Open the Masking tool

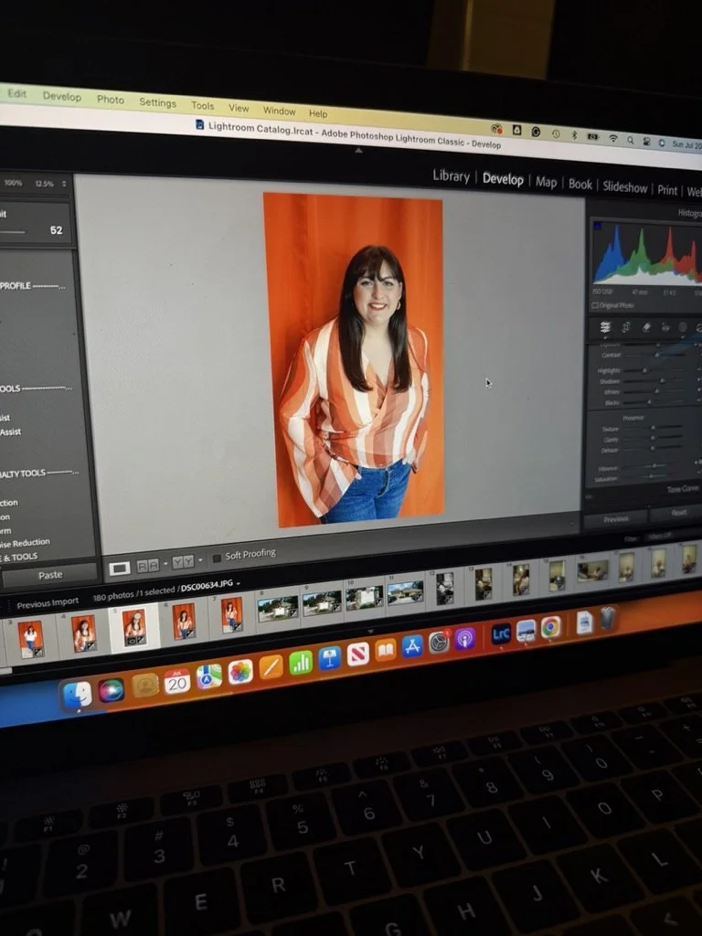(x=683, y=327)
